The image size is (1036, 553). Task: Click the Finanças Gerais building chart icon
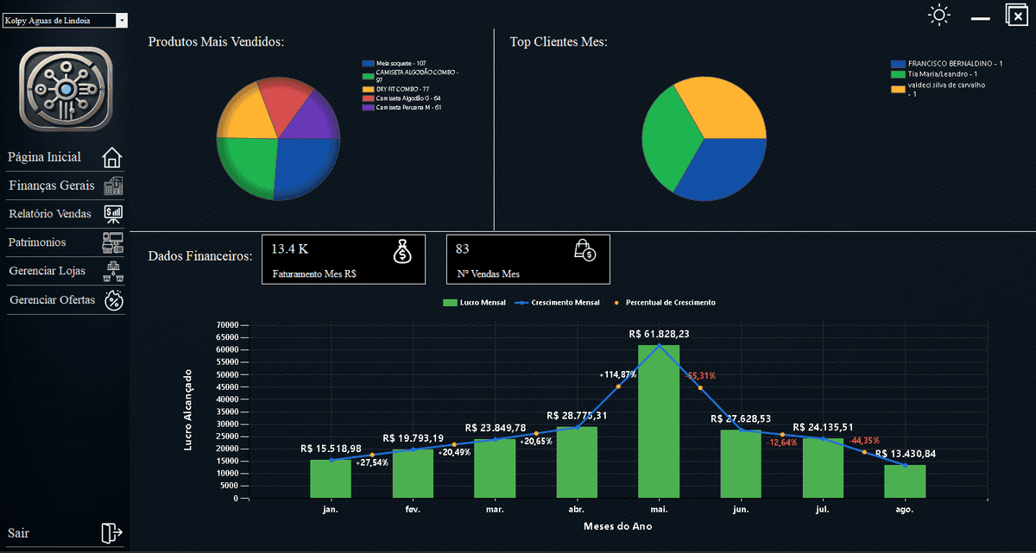[112, 186]
